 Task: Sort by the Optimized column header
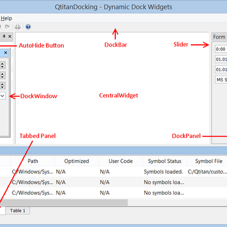click(77, 161)
